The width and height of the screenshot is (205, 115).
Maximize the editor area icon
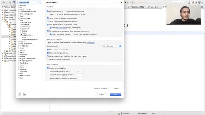click(202, 7)
